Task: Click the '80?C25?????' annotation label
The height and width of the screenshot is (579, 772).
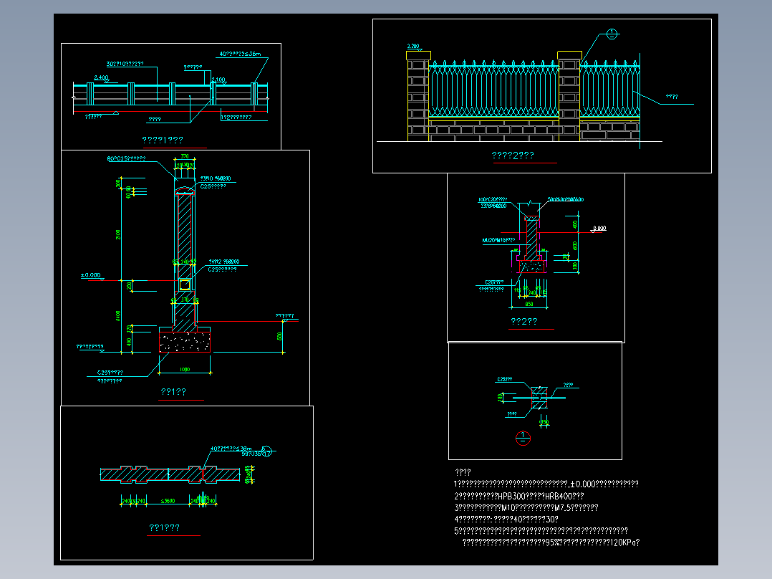Action: [x=126, y=158]
